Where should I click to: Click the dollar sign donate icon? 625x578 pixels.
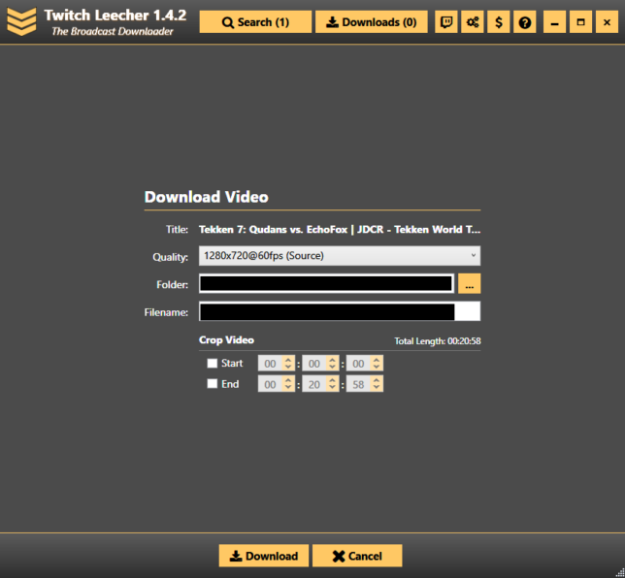click(499, 21)
